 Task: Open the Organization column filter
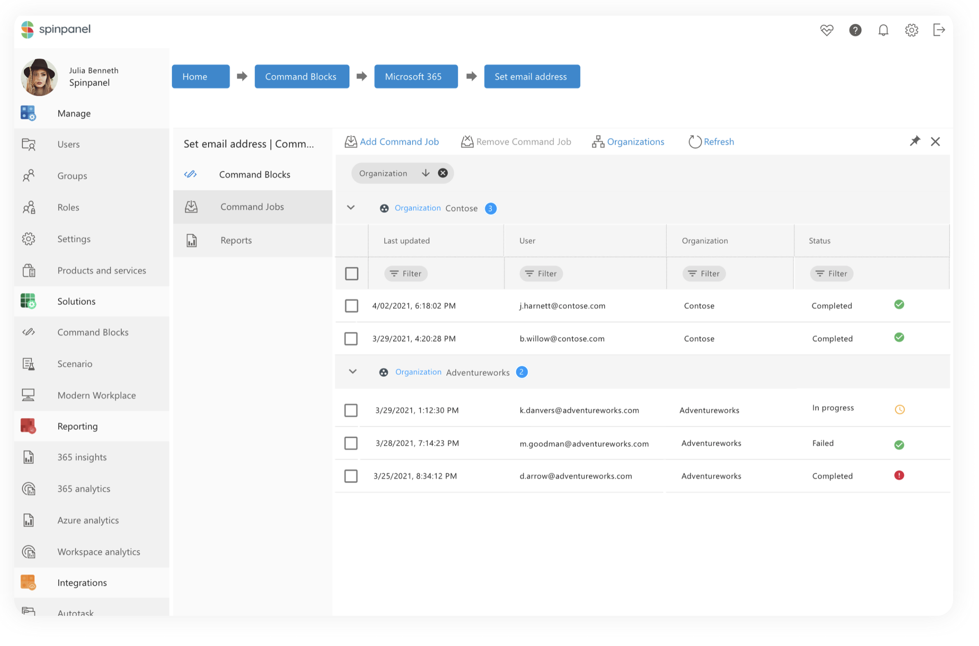(x=703, y=273)
